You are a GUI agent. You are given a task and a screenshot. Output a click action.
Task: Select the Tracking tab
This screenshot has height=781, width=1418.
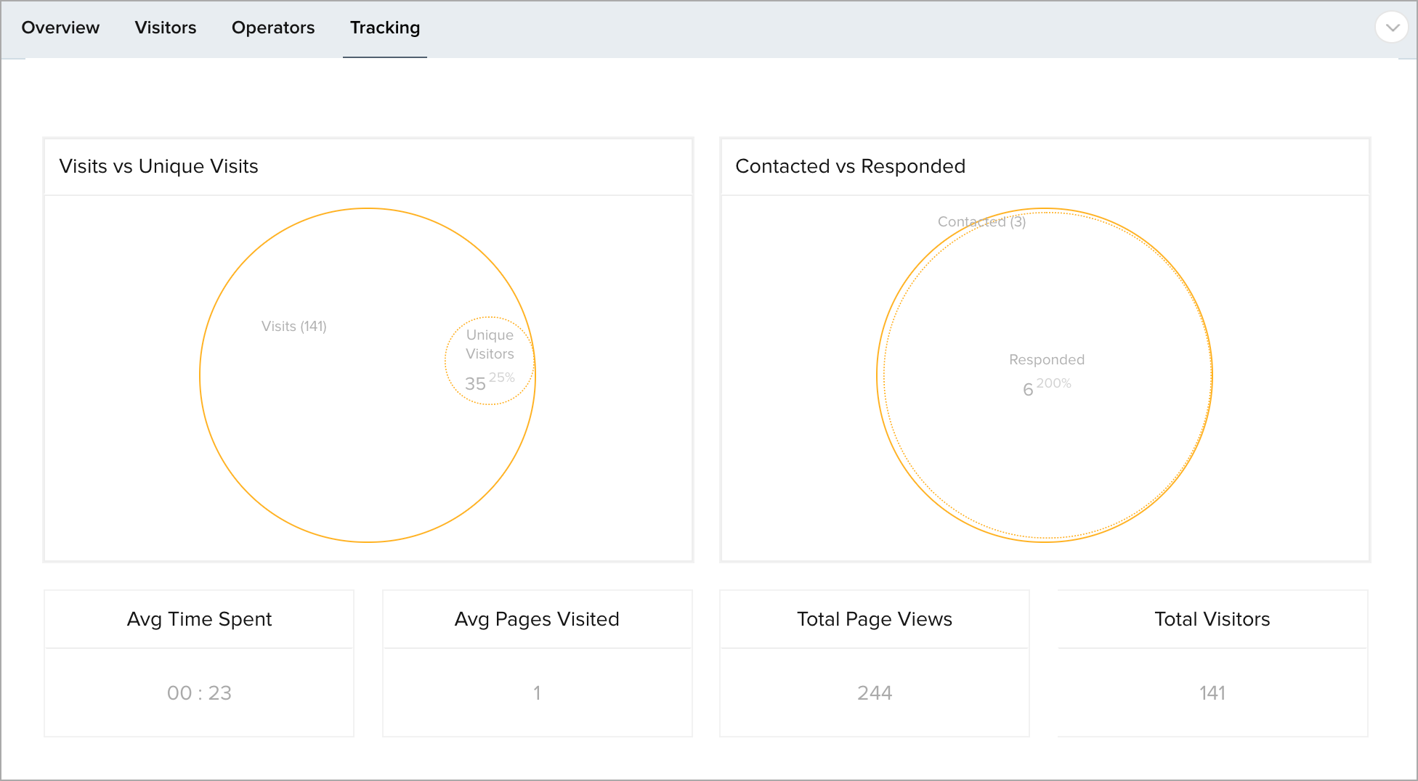pos(385,28)
